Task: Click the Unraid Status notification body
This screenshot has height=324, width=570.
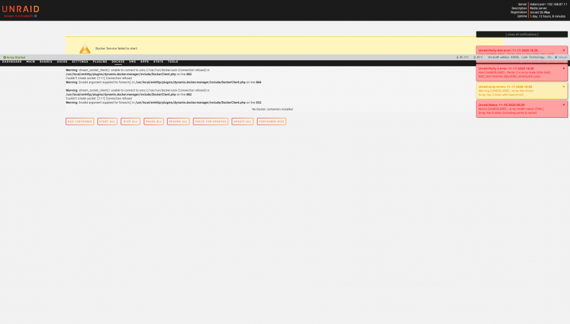Action: [x=522, y=109]
